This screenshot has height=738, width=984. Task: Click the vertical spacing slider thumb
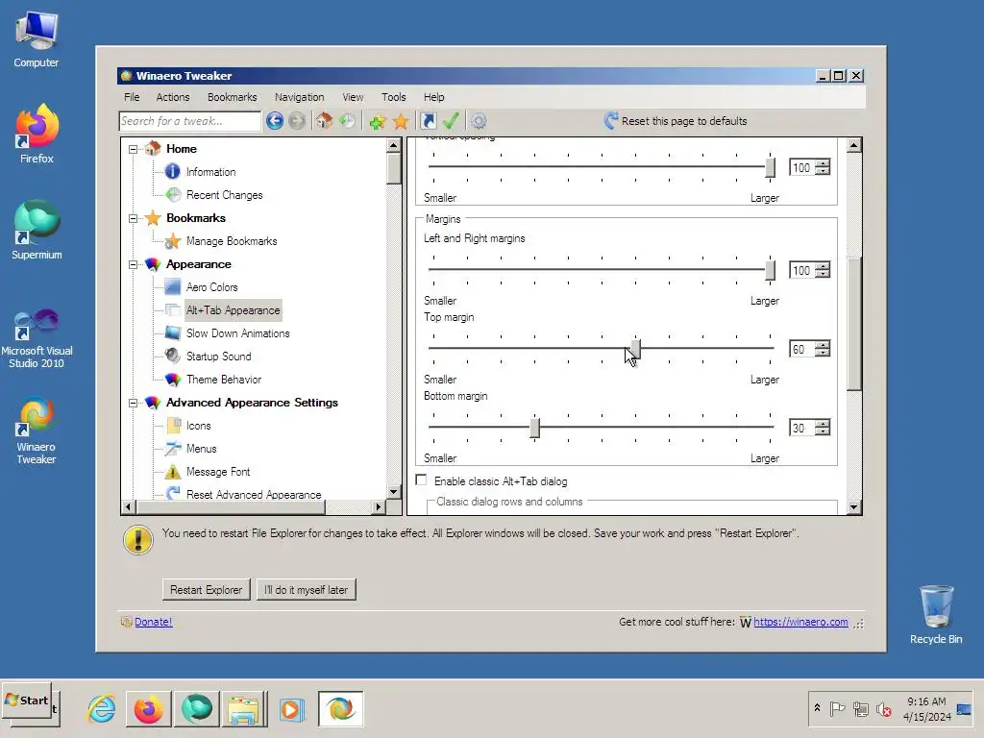click(770, 167)
